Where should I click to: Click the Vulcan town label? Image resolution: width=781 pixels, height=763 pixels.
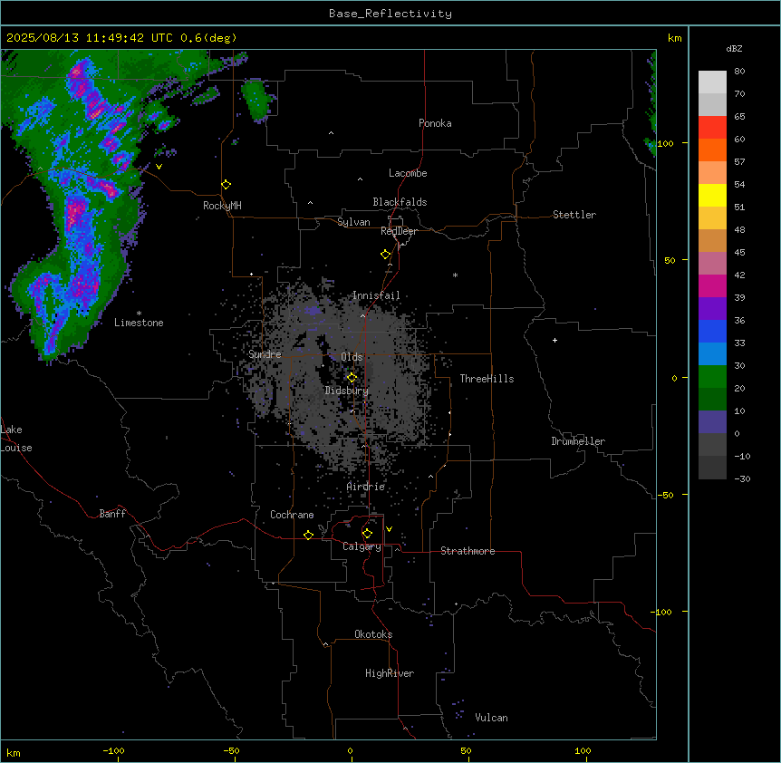(x=492, y=718)
